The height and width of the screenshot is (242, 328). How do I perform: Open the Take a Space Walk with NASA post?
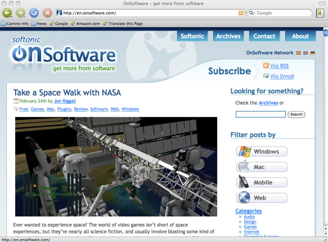[67, 92]
